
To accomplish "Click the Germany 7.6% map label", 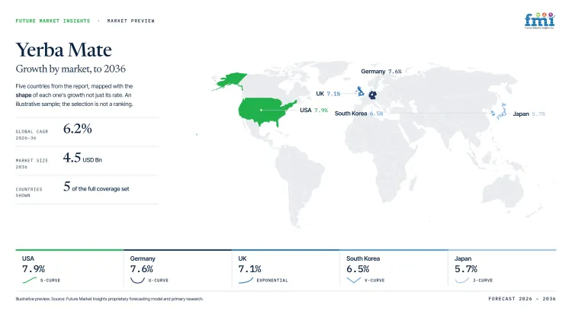I will coord(381,72).
